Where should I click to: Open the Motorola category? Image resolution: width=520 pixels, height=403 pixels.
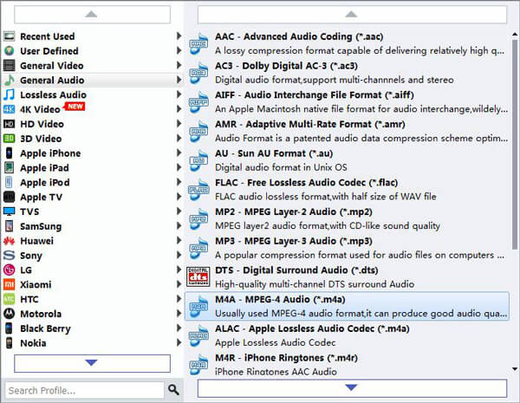point(92,314)
